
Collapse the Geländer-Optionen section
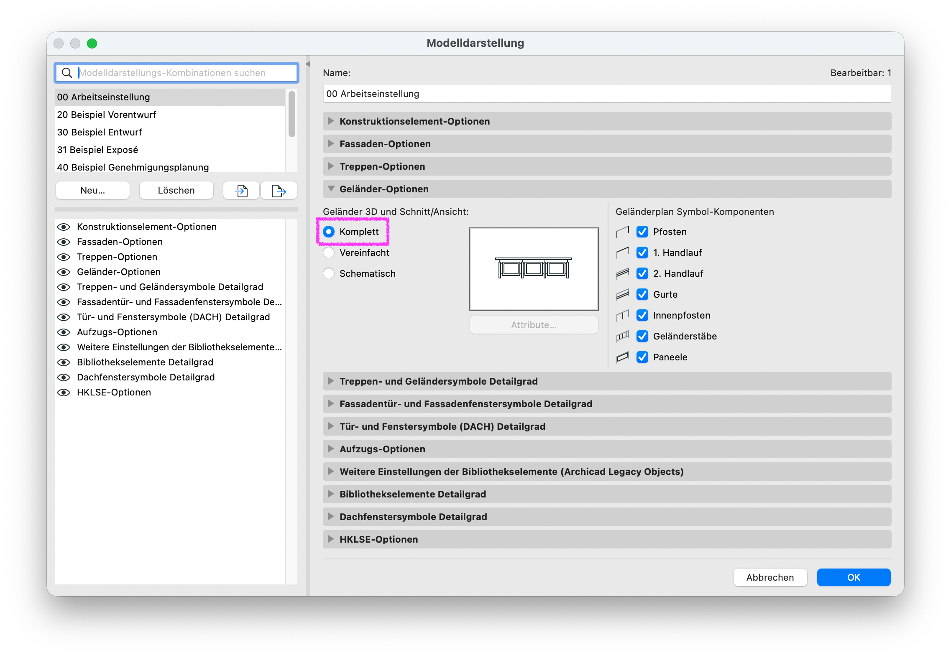(607, 189)
